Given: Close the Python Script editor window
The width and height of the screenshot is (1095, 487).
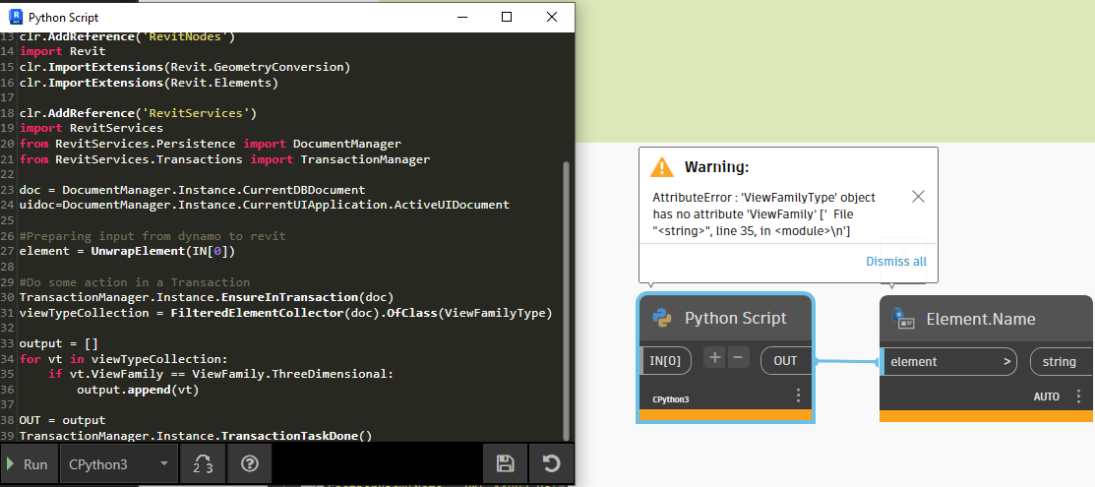Looking at the screenshot, I should (552, 17).
